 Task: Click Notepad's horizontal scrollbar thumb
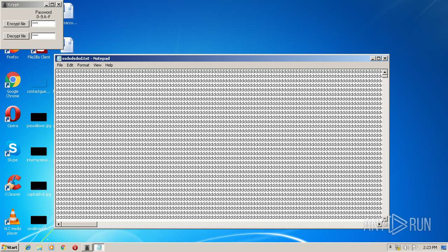pyautogui.click(x=79, y=224)
